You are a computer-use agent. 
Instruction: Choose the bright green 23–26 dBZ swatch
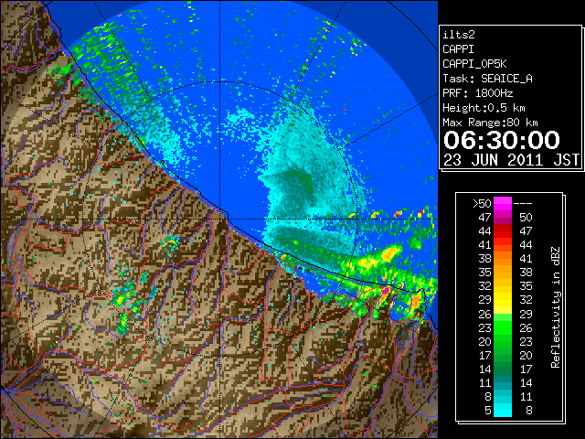click(502, 327)
